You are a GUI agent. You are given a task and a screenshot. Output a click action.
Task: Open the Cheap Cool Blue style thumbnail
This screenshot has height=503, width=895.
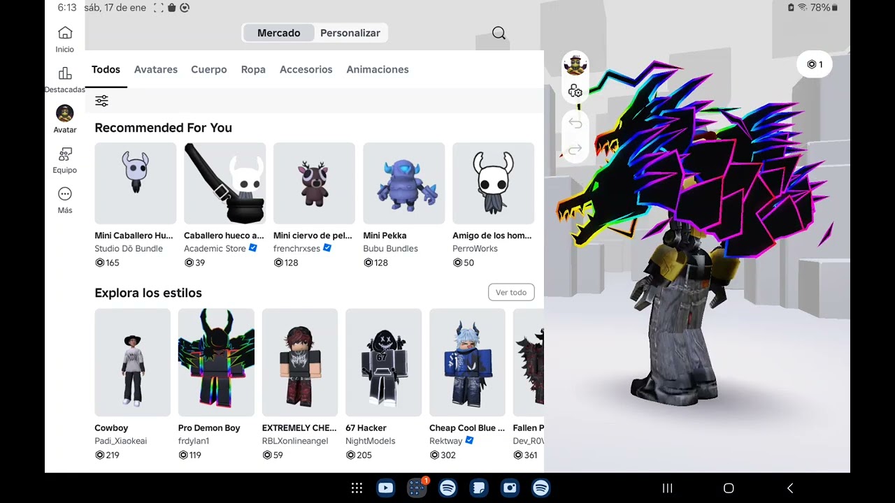coord(467,363)
